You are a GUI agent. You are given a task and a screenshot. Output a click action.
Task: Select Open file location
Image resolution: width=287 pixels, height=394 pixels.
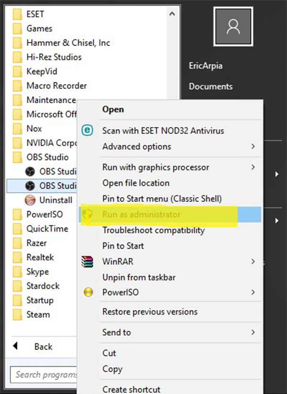pos(134,183)
